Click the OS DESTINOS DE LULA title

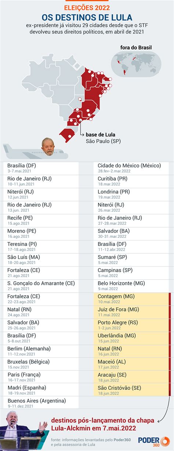click(87, 17)
